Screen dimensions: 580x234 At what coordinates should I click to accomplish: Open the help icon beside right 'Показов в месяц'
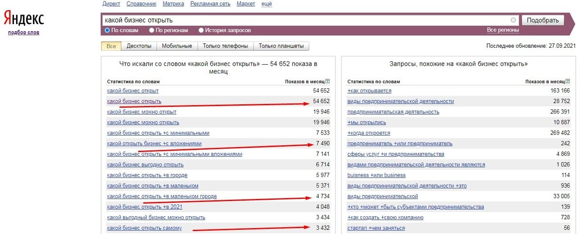567,82
